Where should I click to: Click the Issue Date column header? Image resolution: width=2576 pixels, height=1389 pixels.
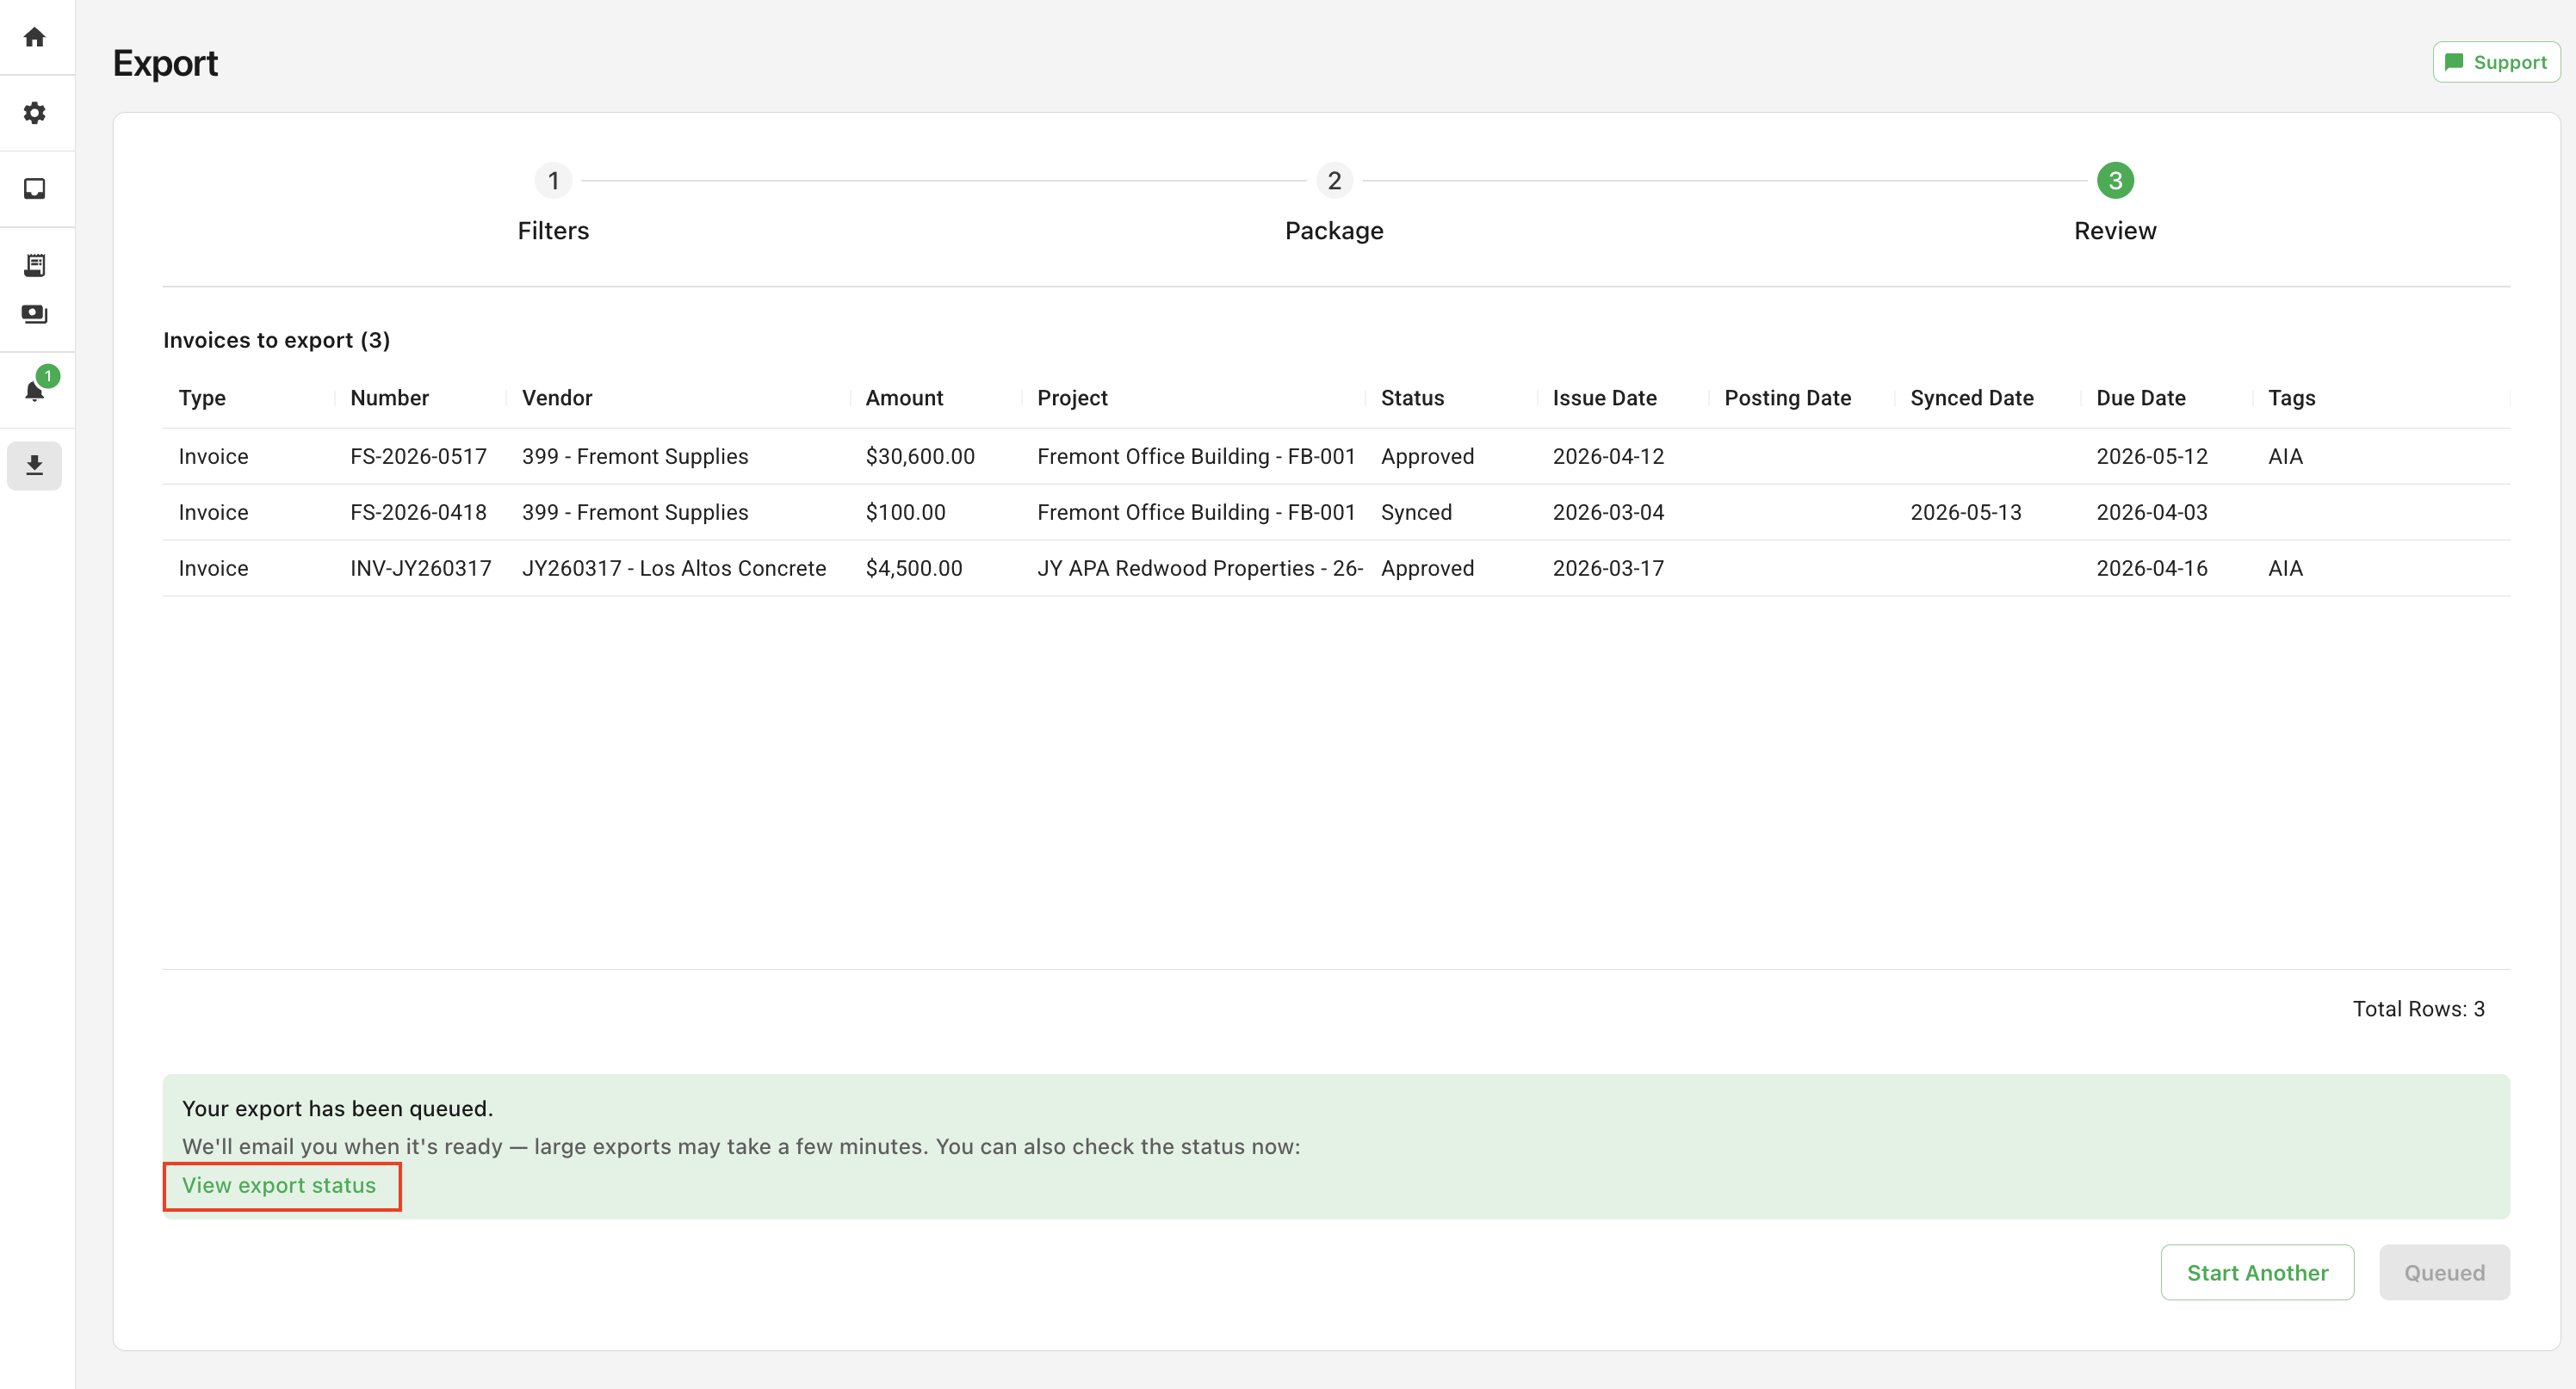click(1604, 398)
